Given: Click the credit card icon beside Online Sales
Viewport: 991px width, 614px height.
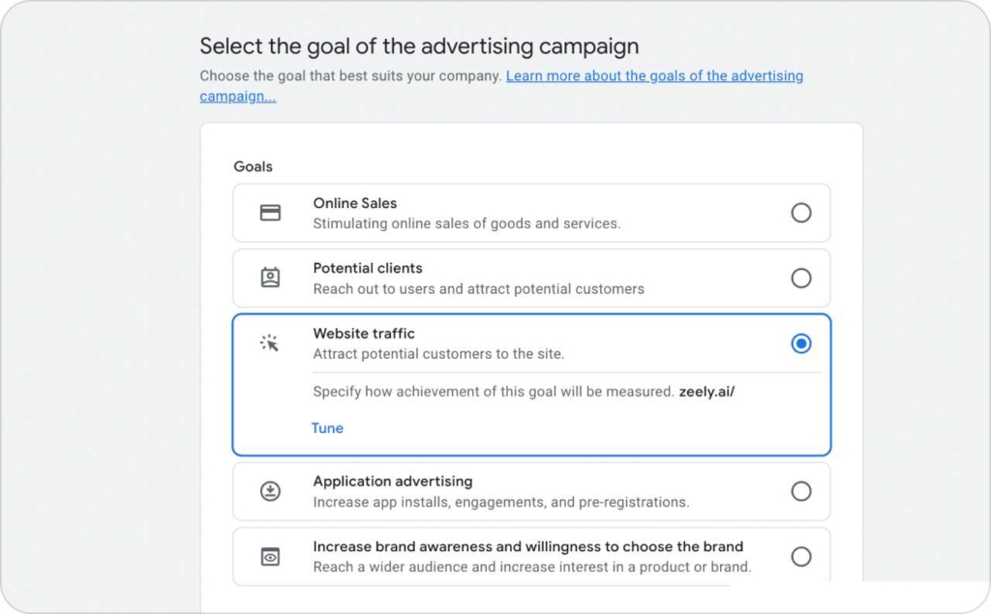Looking at the screenshot, I should [x=269, y=213].
